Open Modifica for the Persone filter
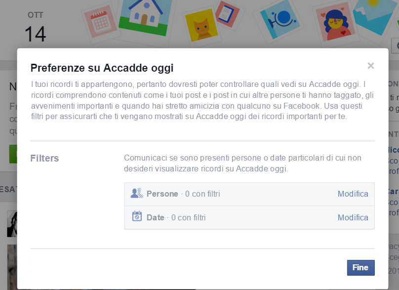The width and height of the screenshot is (399, 290). pyautogui.click(x=353, y=194)
